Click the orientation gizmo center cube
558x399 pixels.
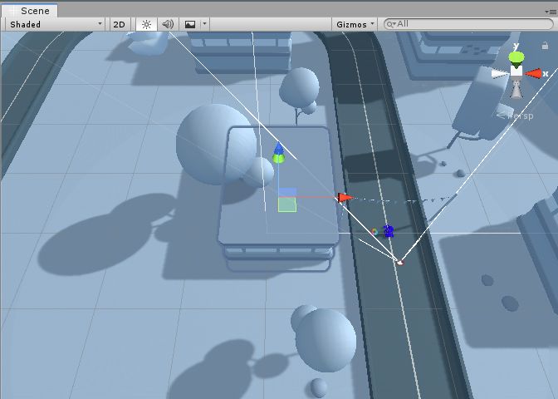(x=516, y=71)
